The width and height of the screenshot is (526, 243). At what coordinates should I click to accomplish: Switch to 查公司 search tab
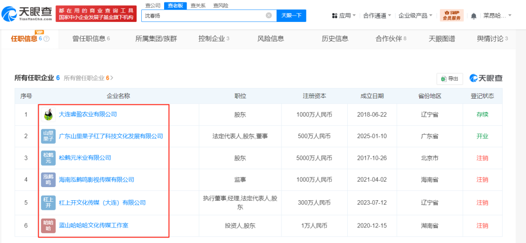[x=152, y=5]
